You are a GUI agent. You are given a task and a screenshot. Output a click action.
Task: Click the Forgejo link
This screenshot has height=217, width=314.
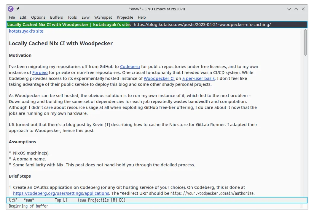[x=40, y=73]
